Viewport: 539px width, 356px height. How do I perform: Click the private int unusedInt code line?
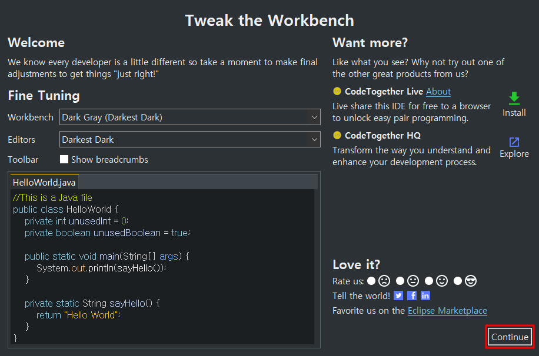click(76, 221)
